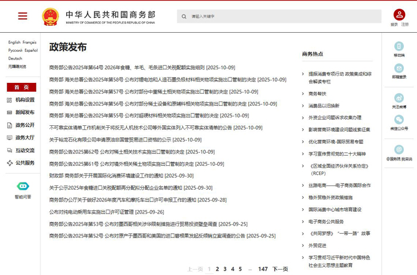Image resolution: width=417 pixels, height=275 pixels.
Task: Click the red user login icon
Action: click(x=399, y=15)
